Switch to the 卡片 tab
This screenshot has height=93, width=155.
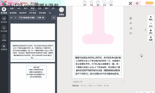19,9
